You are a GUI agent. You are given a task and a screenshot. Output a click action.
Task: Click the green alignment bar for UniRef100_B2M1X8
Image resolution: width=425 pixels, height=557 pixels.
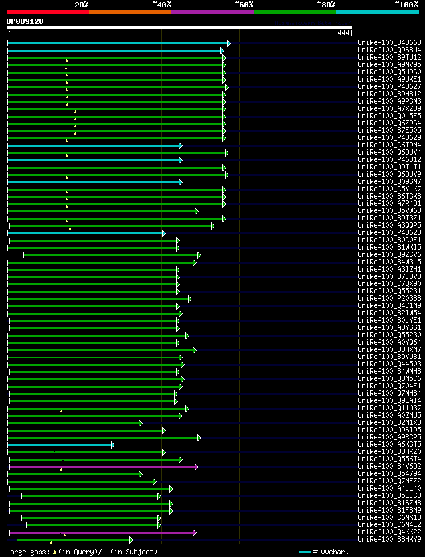(x=74, y=423)
